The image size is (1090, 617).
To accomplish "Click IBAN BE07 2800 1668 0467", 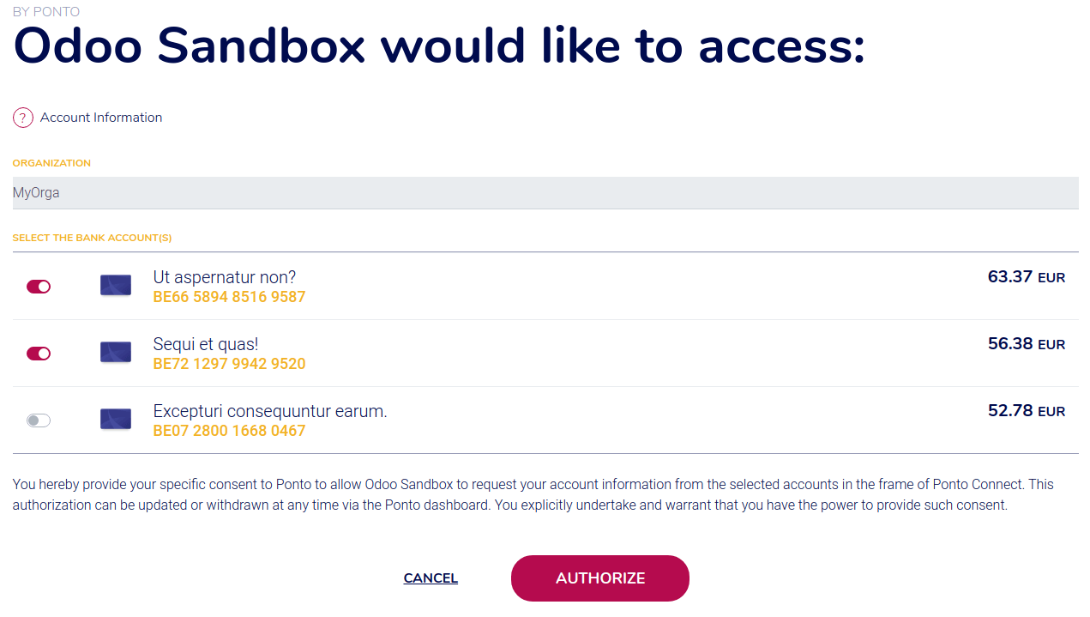I will click(x=229, y=430).
